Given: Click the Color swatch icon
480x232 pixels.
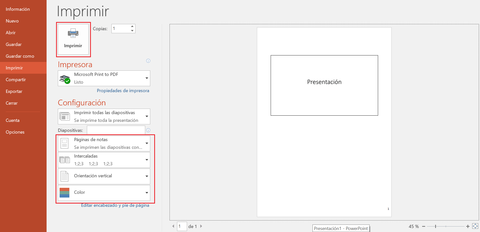Looking at the screenshot, I should pos(64,193).
